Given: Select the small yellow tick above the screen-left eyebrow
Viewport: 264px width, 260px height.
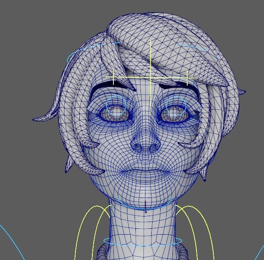Looking at the screenshot, I should tap(113, 77).
